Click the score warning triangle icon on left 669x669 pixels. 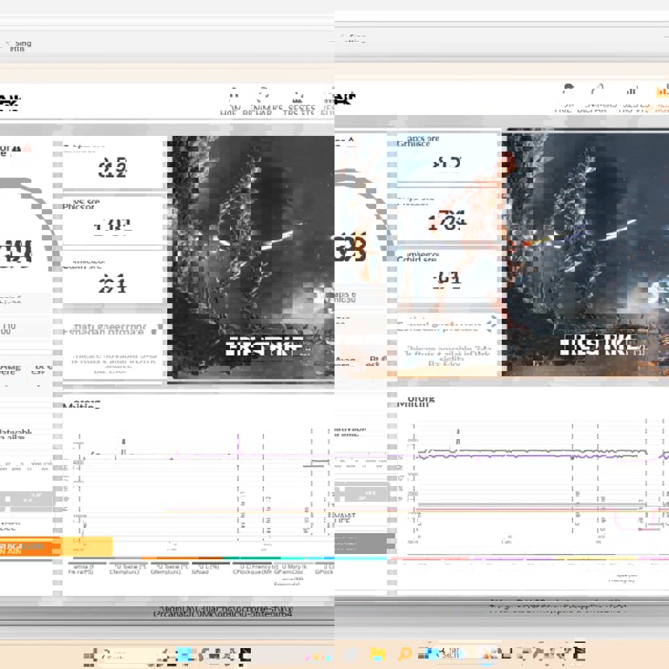pyautogui.click(x=27, y=149)
